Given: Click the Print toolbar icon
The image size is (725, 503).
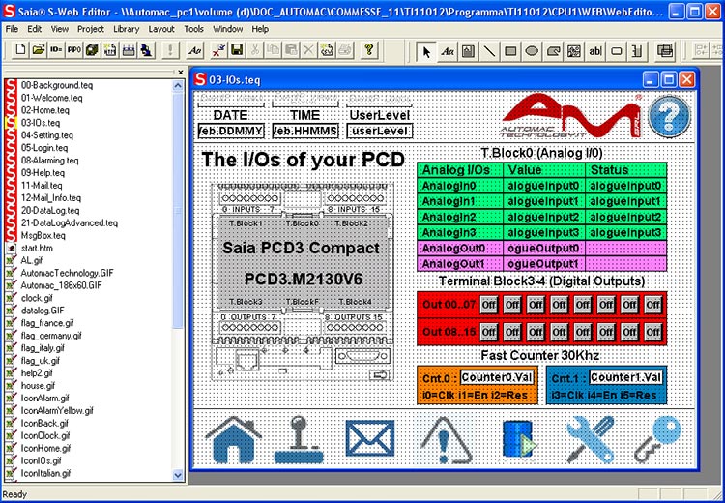Looking at the screenshot, I should point(345,49).
